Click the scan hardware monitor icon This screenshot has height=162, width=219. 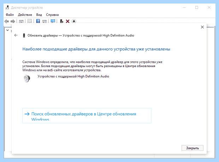pyautogui.click(x=53, y=21)
